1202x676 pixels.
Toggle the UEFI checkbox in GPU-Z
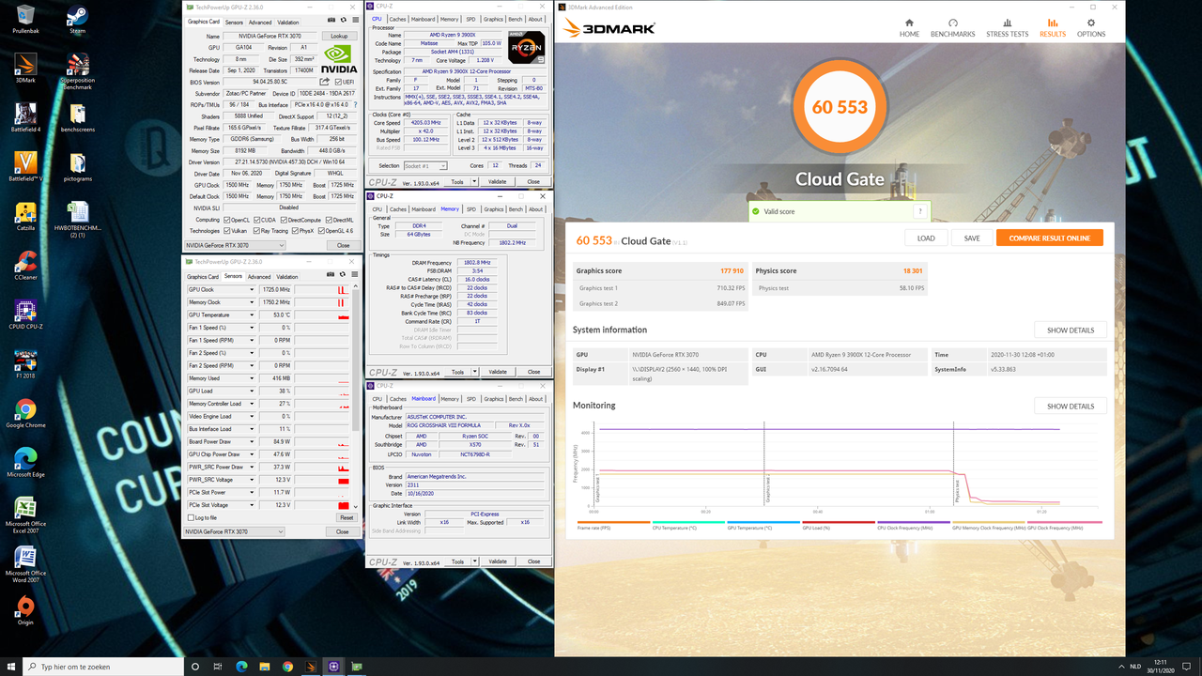(x=338, y=82)
